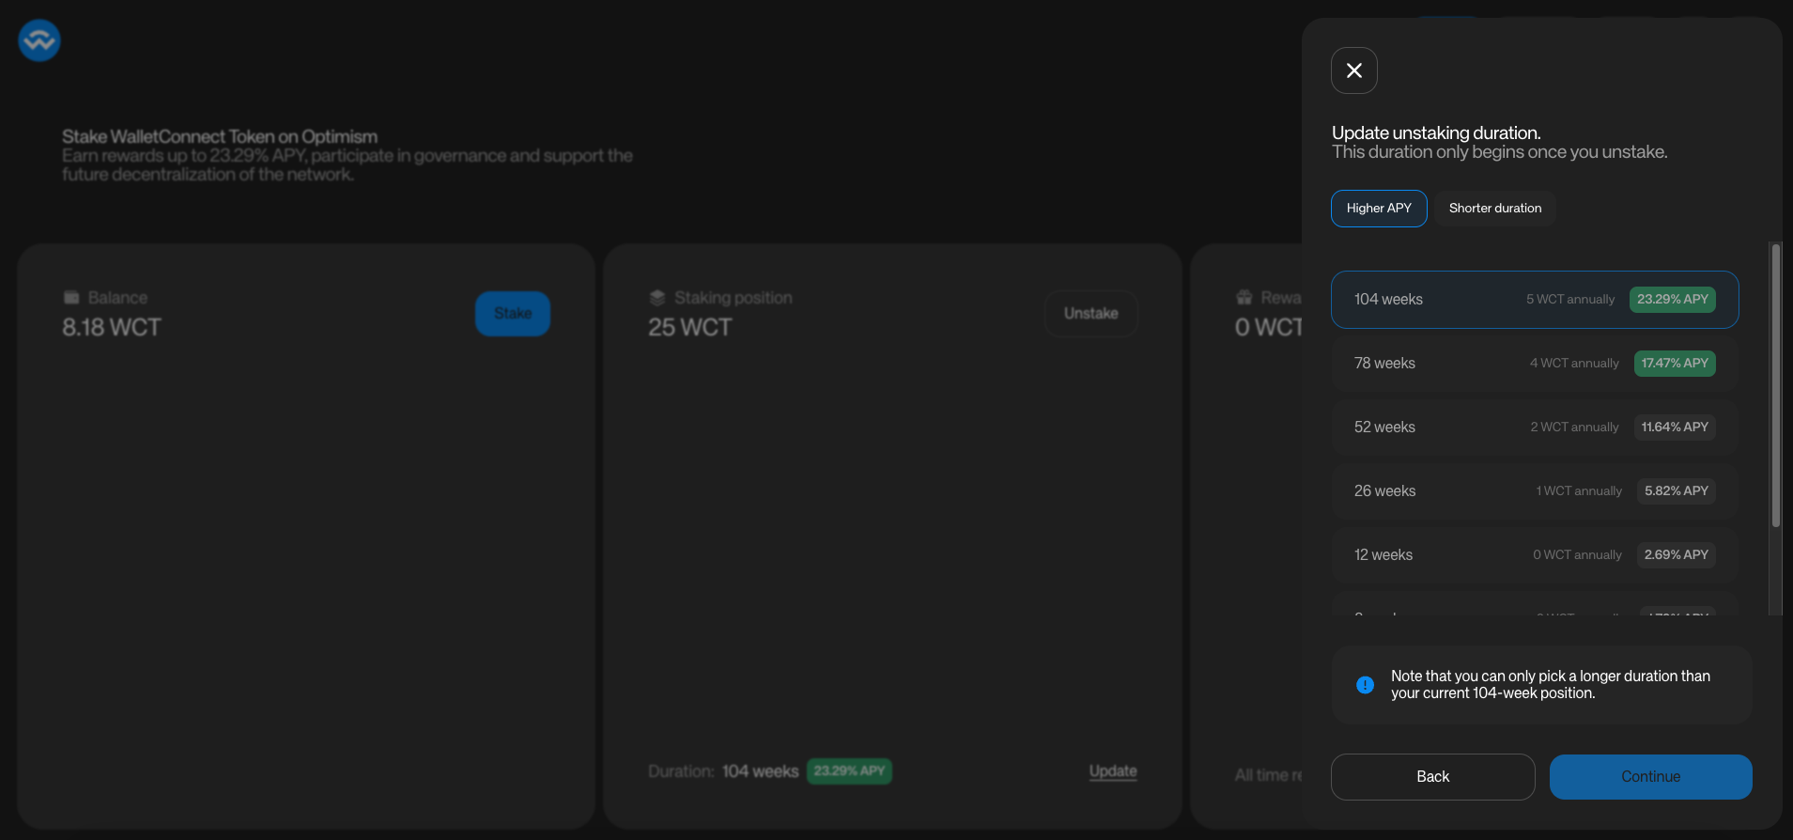The image size is (1793, 840).
Task: Click the 25 WCT staking position value
Action: (689, 328)
